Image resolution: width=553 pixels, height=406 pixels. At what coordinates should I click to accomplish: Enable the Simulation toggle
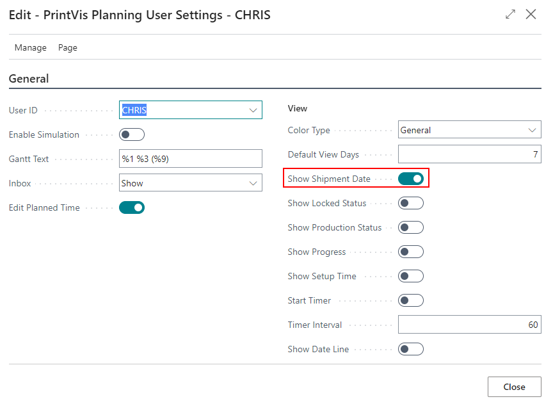(132, 134)
